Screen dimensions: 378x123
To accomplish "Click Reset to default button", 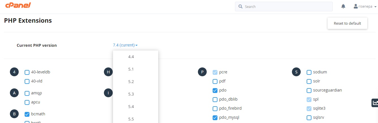I will pyautogui.click(x=347, y=23).
